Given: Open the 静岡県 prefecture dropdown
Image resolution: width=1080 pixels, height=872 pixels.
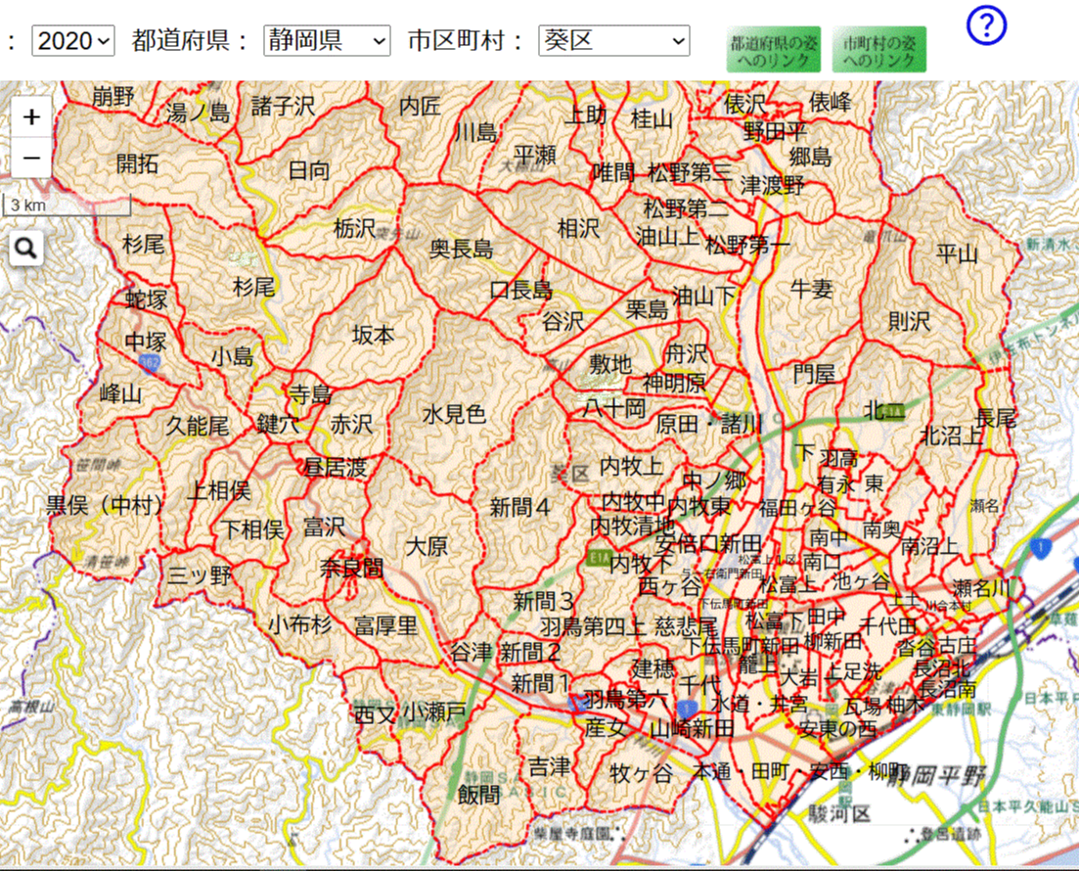Looking at the screenshot, I should tap(327, 41).
